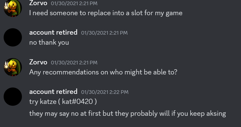Open the Zorvo username above 'I need someone' message
The width and height of the screenshot is (241, 127).
[38, 3]
